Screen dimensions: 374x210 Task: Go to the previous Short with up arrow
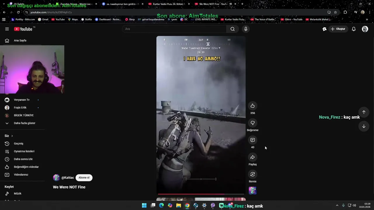(364, 112)
